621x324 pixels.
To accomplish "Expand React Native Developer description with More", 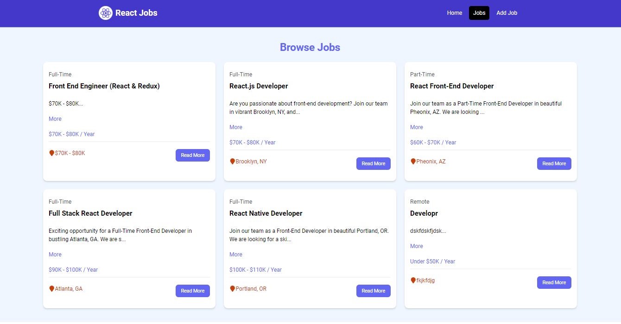I will (x=236, y=255).
